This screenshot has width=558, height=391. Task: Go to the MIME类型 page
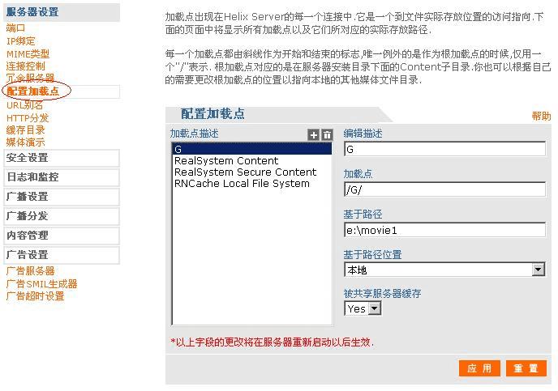pos(28,53)
